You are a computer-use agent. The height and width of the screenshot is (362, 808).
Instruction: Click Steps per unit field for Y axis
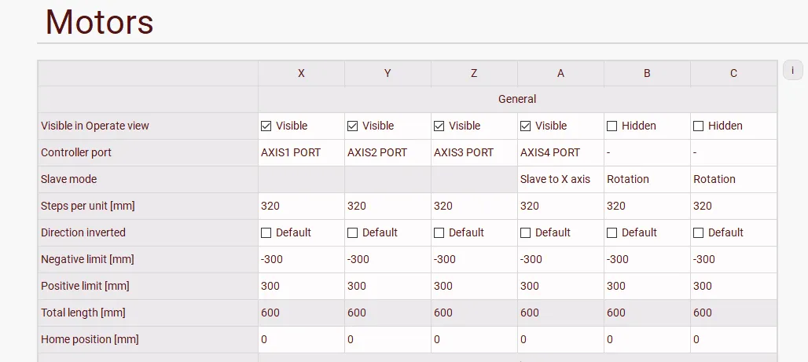click(x=388, y=207)
